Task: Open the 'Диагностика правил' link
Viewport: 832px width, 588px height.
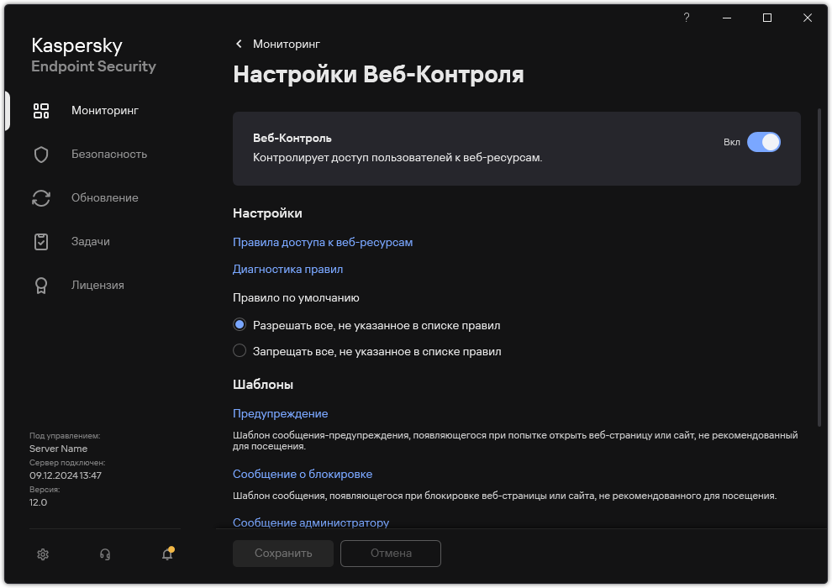Action: 287,270
